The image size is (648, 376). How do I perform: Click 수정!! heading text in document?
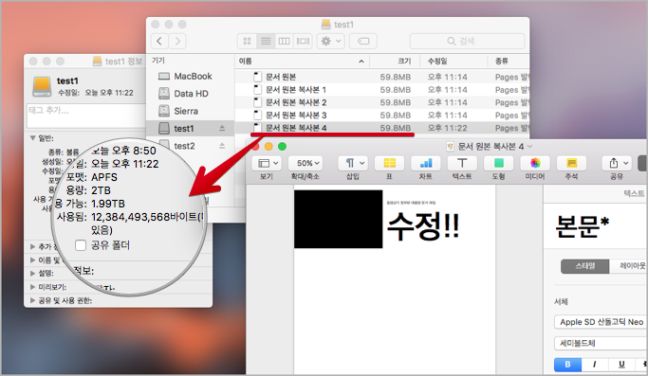click(x=423, y=225)
